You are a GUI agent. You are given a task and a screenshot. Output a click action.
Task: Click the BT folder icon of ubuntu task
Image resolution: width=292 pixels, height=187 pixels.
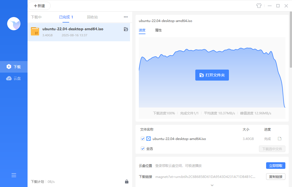point(35,32)
